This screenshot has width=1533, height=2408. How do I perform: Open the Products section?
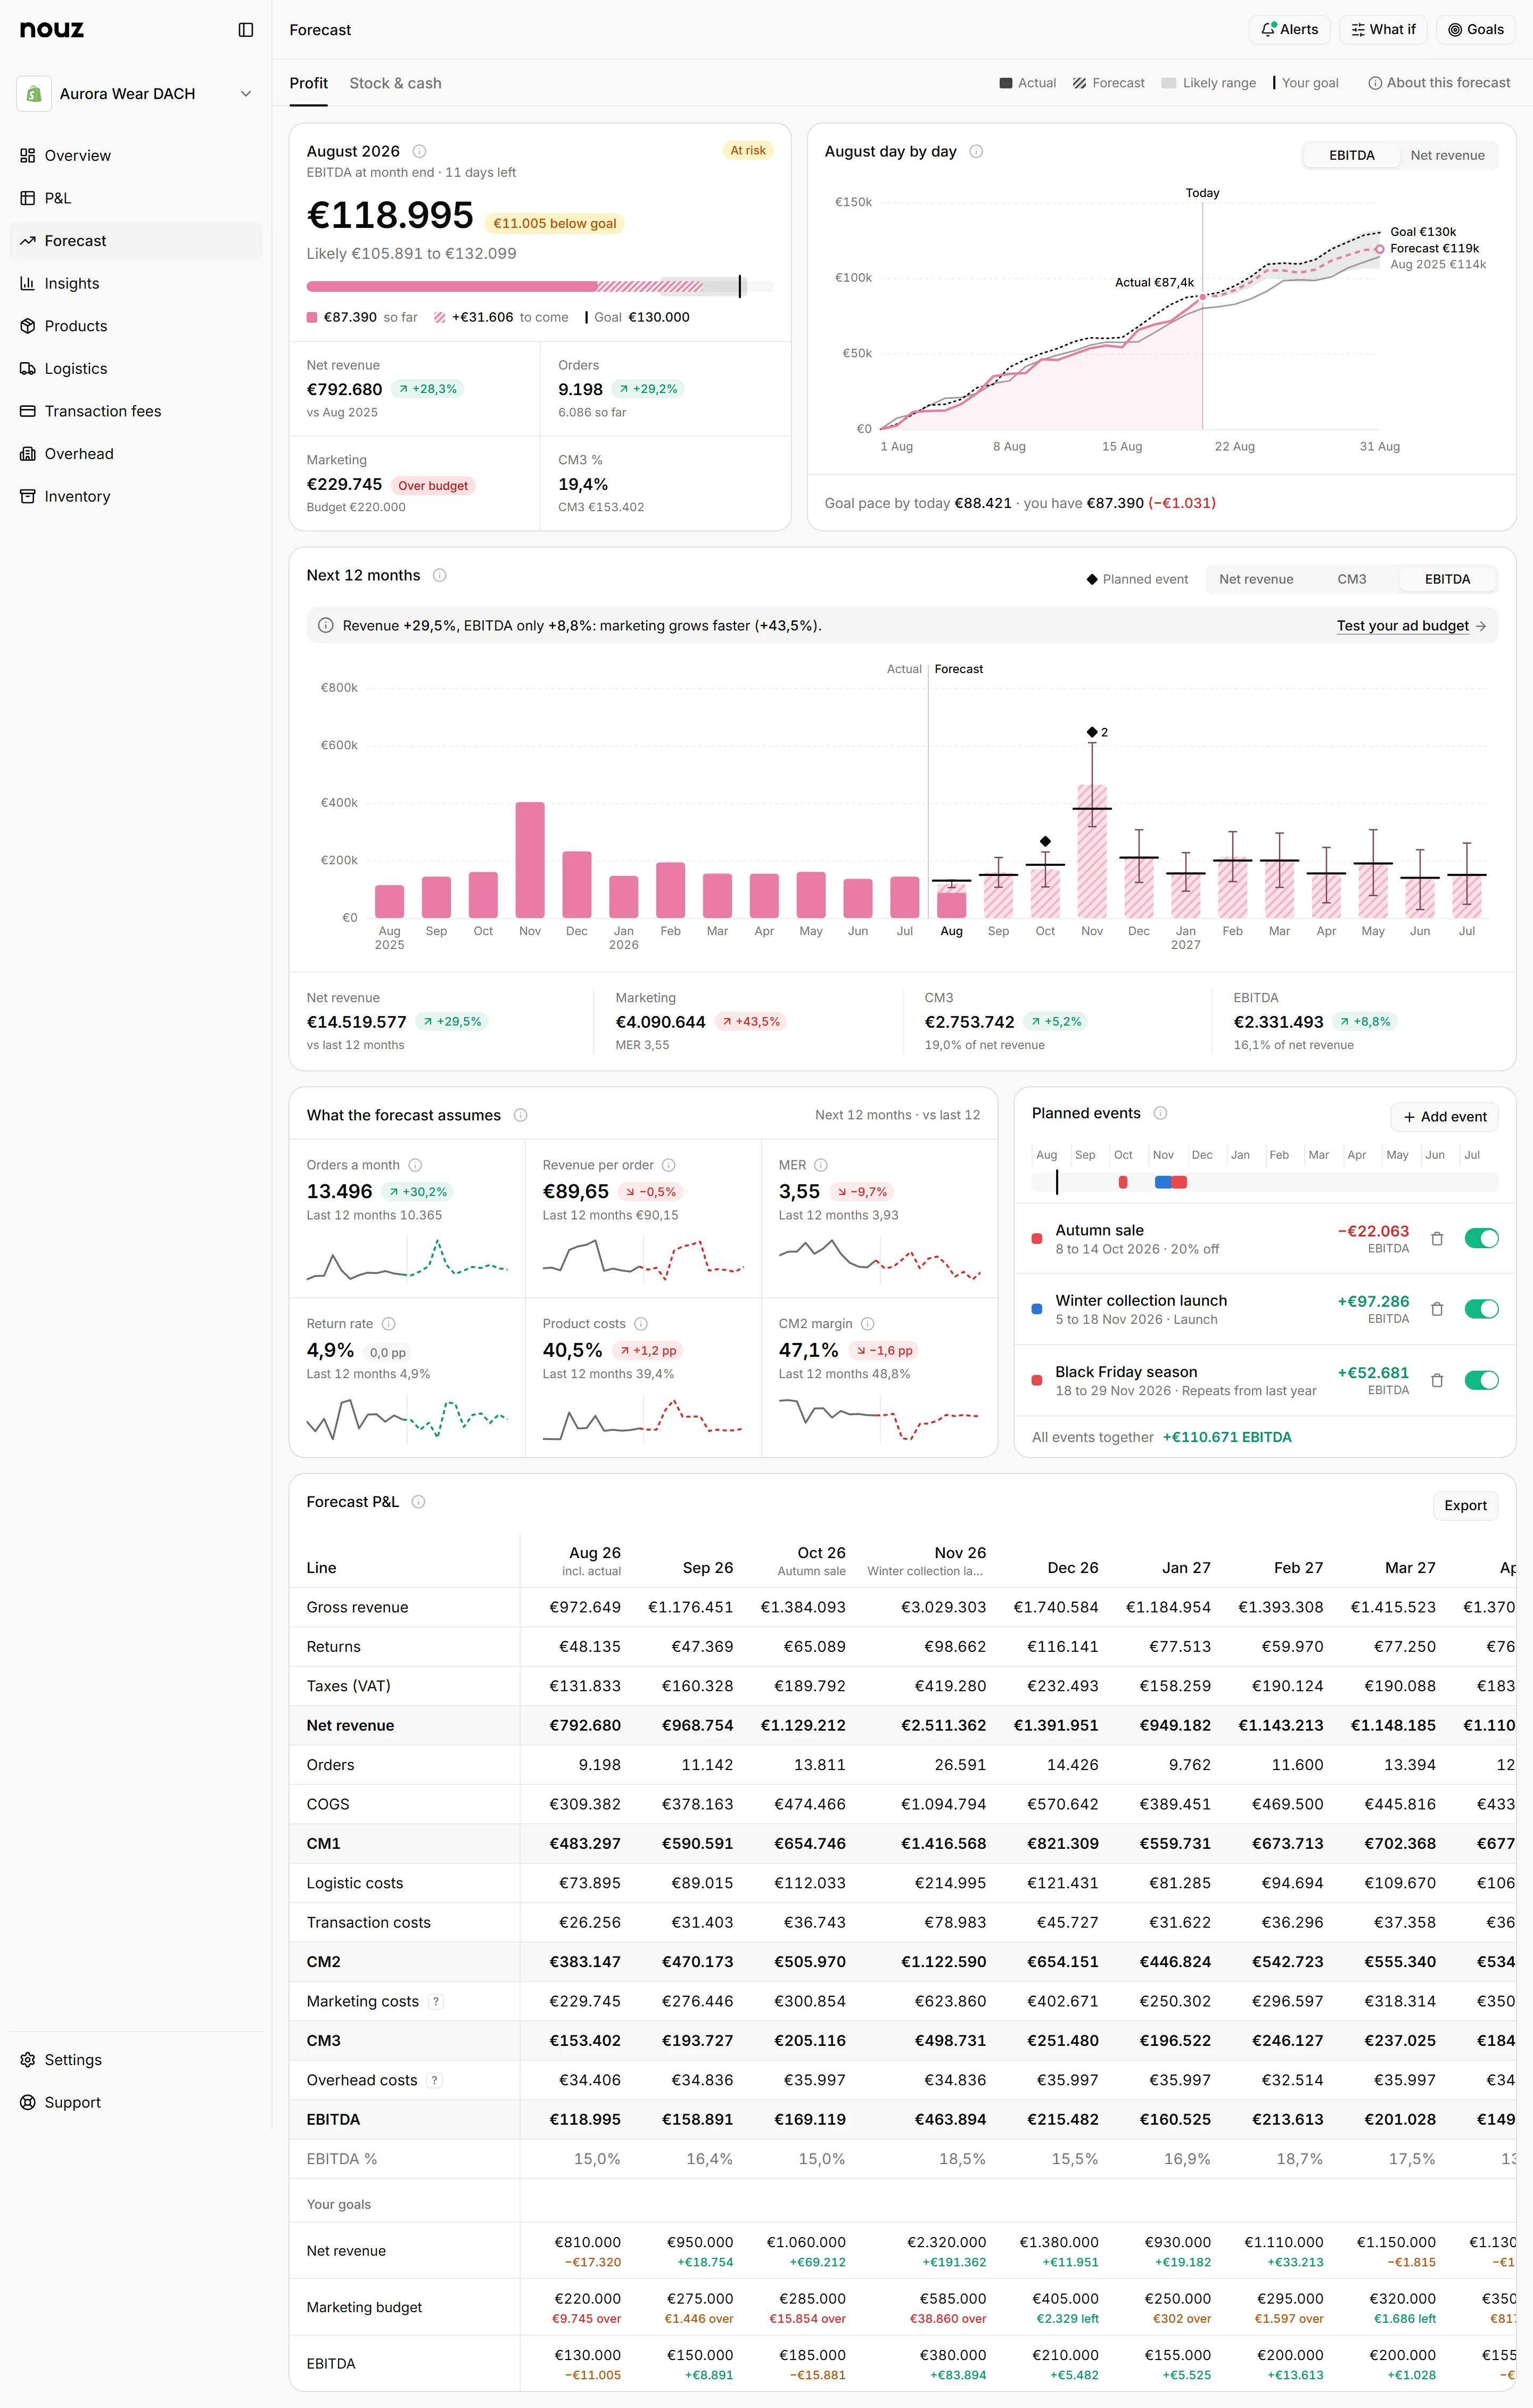(x=136, y=326)
